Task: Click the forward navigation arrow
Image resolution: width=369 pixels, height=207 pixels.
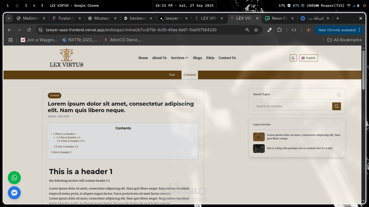Action: [19, 30]
